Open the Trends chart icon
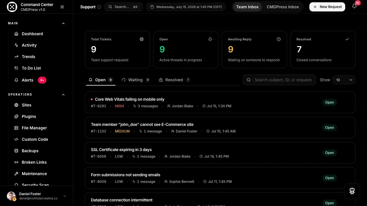 (x=16, y=57)
